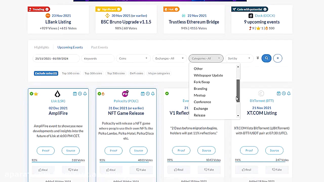Screen dimensions: 324x182
Task: Click crown significant icon on Lisk card
Action: [x=36, y=94]
